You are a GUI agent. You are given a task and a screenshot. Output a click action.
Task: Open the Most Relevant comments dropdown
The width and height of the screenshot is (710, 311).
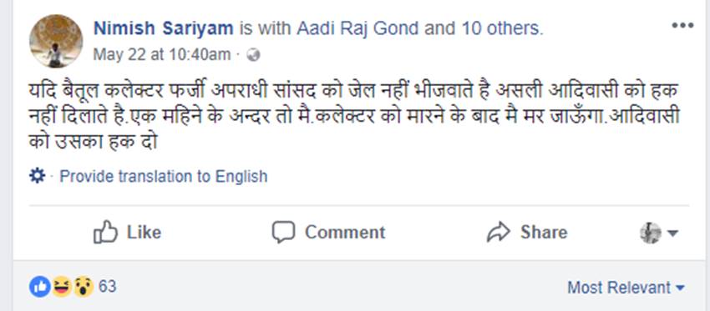point(626,288)
